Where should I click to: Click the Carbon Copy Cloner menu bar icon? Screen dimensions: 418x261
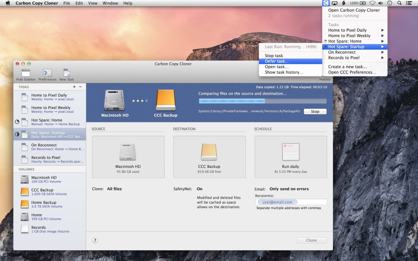[x=325, y=3]
